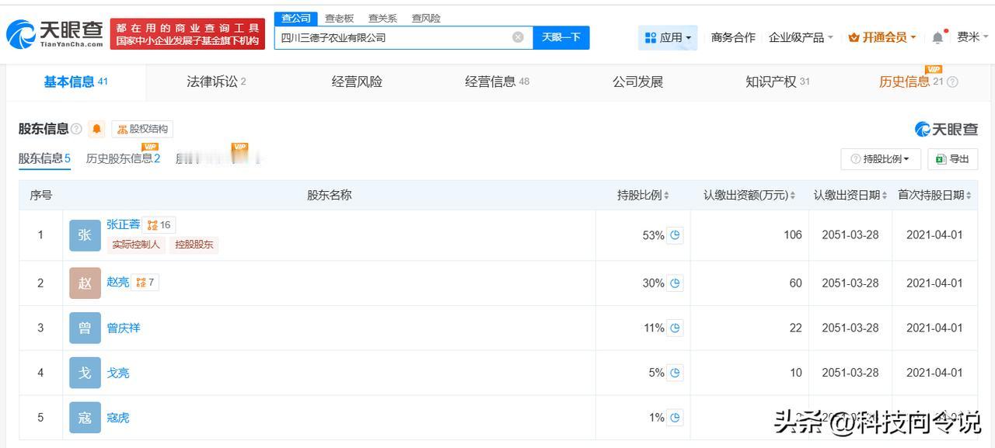
Task: Click the 赵 avatar tile
Action: tap(85, 283)
